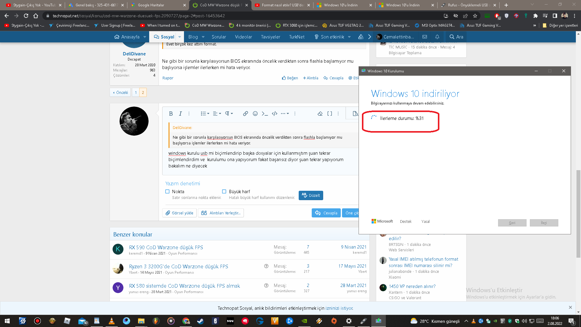The image size is (581, 327).
Task: Open the Sorular menu item
Action: [219, 37]
